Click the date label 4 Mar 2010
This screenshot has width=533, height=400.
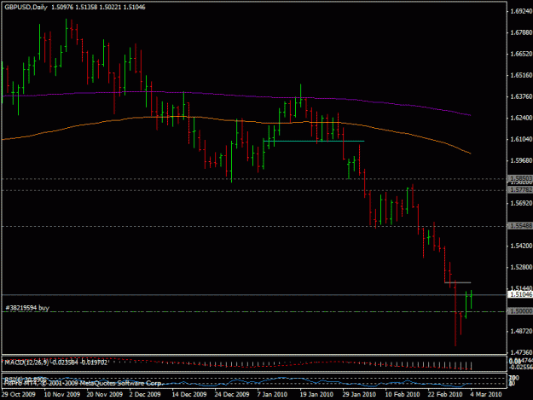coord(486,394)
